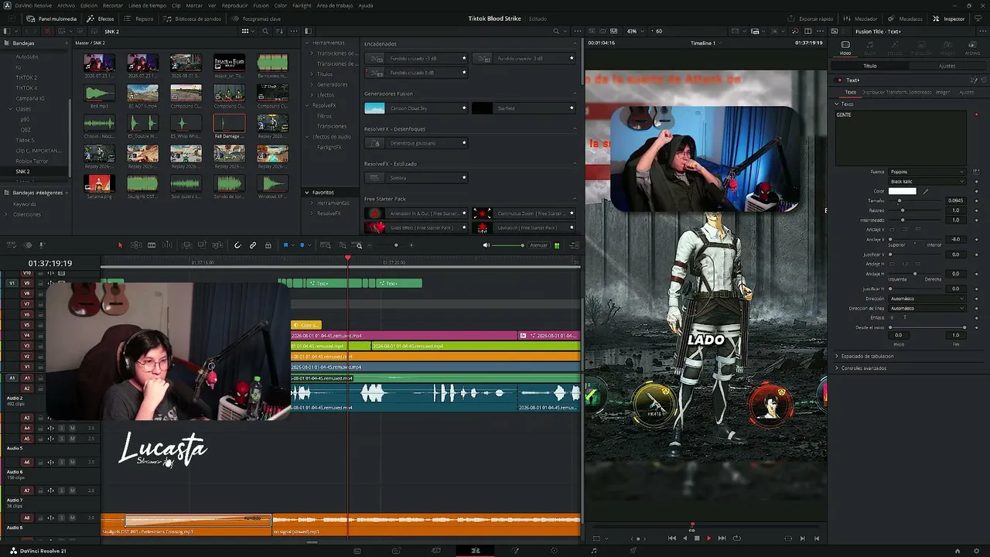
Task: Open the Fuente Poppins font dropdown
Action: click(927, 172)
